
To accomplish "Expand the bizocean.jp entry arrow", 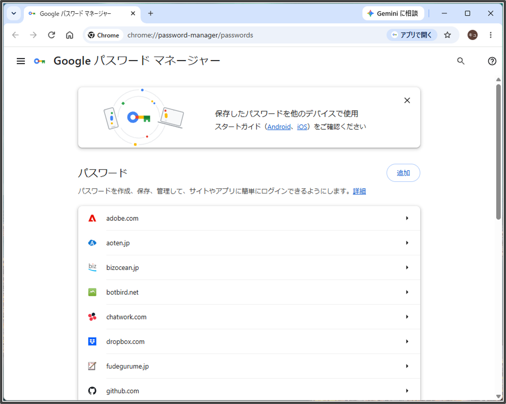I will tap(407, 267).
